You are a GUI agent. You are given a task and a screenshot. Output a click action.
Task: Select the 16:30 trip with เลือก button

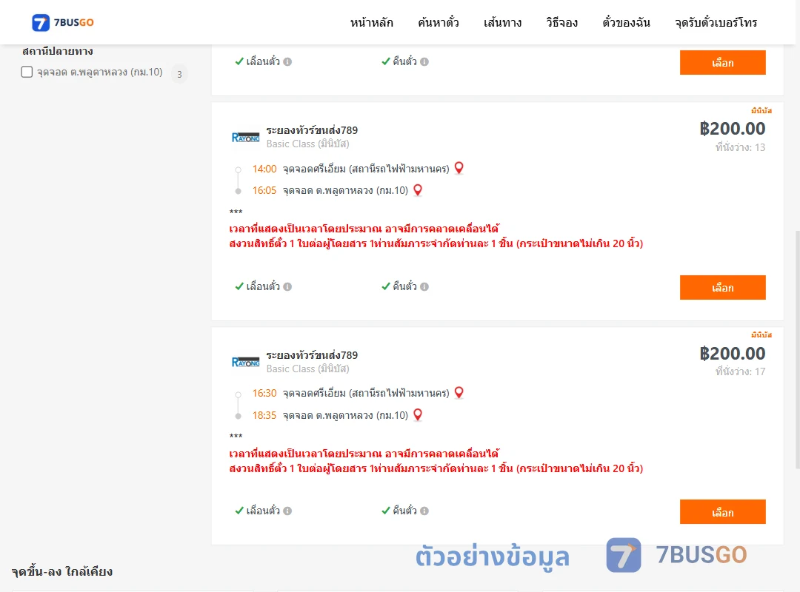pyautogui.click(x=722, y=512)
